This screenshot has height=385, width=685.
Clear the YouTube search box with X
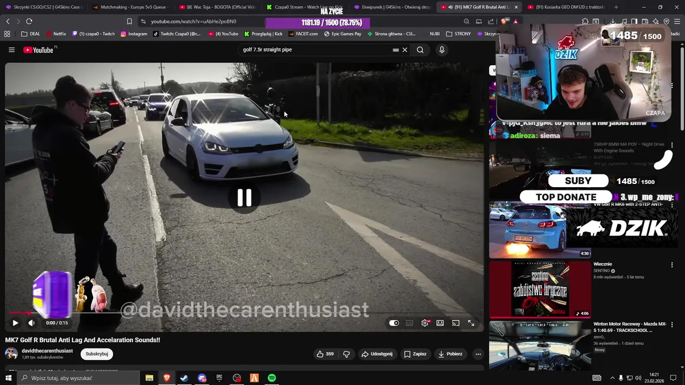click(405, 50)
